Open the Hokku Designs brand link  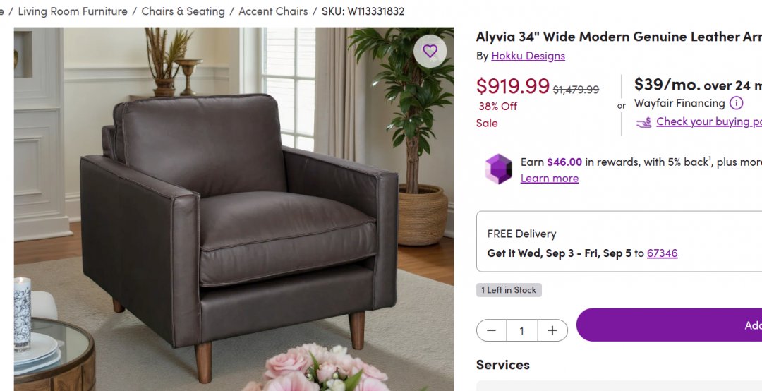pos(528,56)
